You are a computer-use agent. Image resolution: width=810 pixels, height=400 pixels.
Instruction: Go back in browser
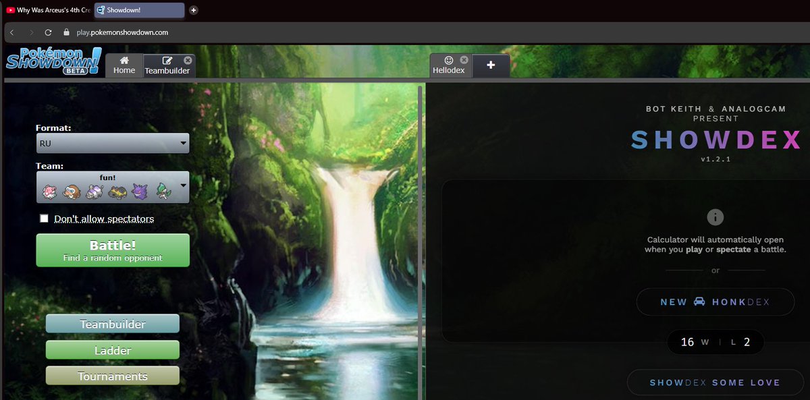[x=12, y=32]
